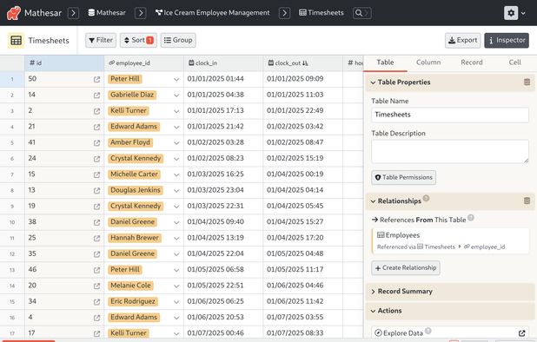
Task: Open record 38 via its link icon
Action: tap(97, 222)
